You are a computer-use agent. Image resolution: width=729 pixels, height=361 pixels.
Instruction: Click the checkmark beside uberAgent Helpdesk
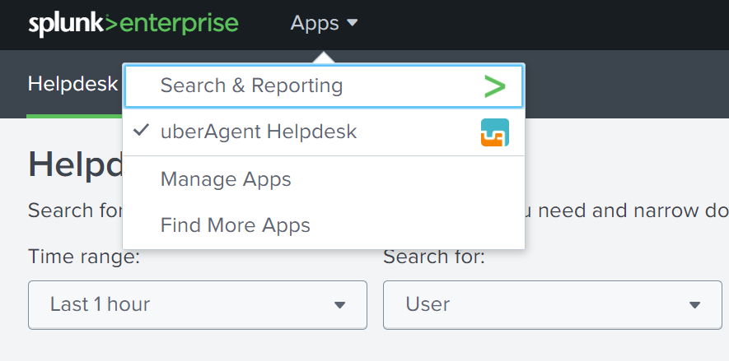(140, 132)
